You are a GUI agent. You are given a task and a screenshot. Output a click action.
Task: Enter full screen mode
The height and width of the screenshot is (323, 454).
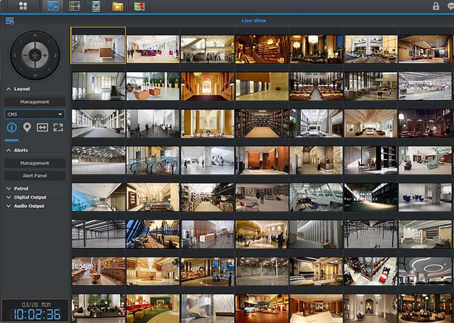[58, 127]
